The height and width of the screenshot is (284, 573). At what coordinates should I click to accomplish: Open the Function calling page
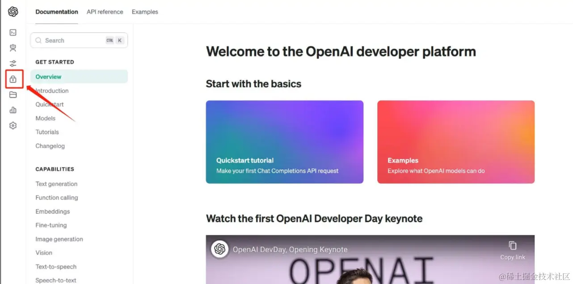[57, 198]
